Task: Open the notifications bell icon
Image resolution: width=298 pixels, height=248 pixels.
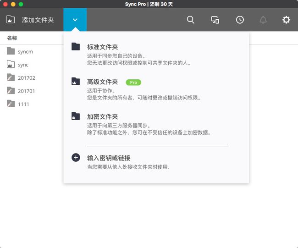Action: click(x=263, y=20)
